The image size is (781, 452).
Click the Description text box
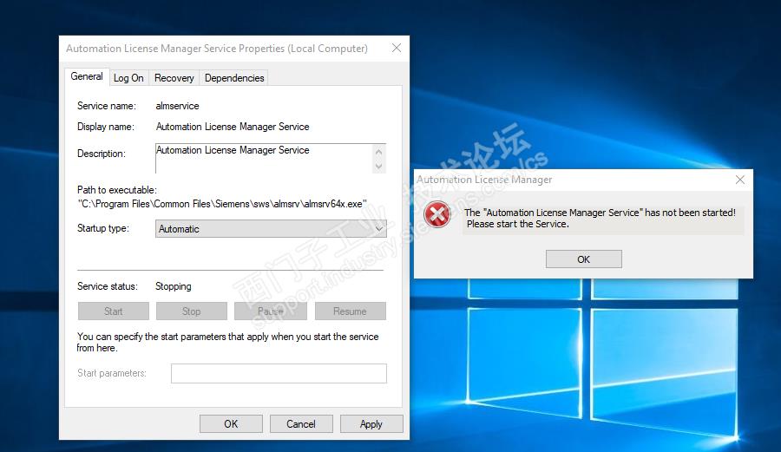tap(271, 158)
